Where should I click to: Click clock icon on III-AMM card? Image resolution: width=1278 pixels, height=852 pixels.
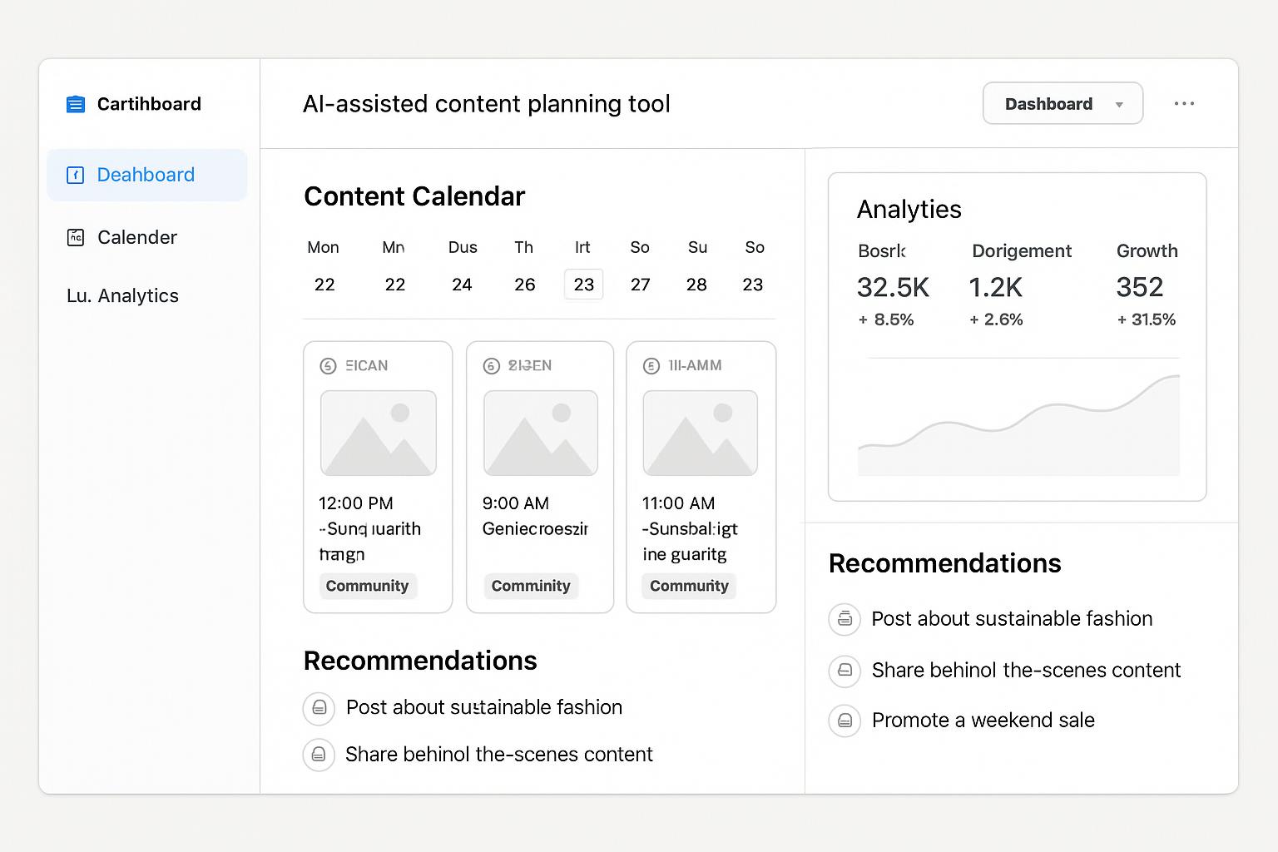651,366
